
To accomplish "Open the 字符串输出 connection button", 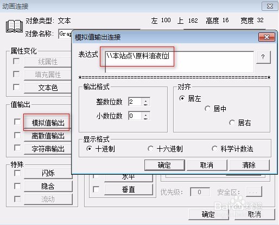I will [x=48, y=149].
